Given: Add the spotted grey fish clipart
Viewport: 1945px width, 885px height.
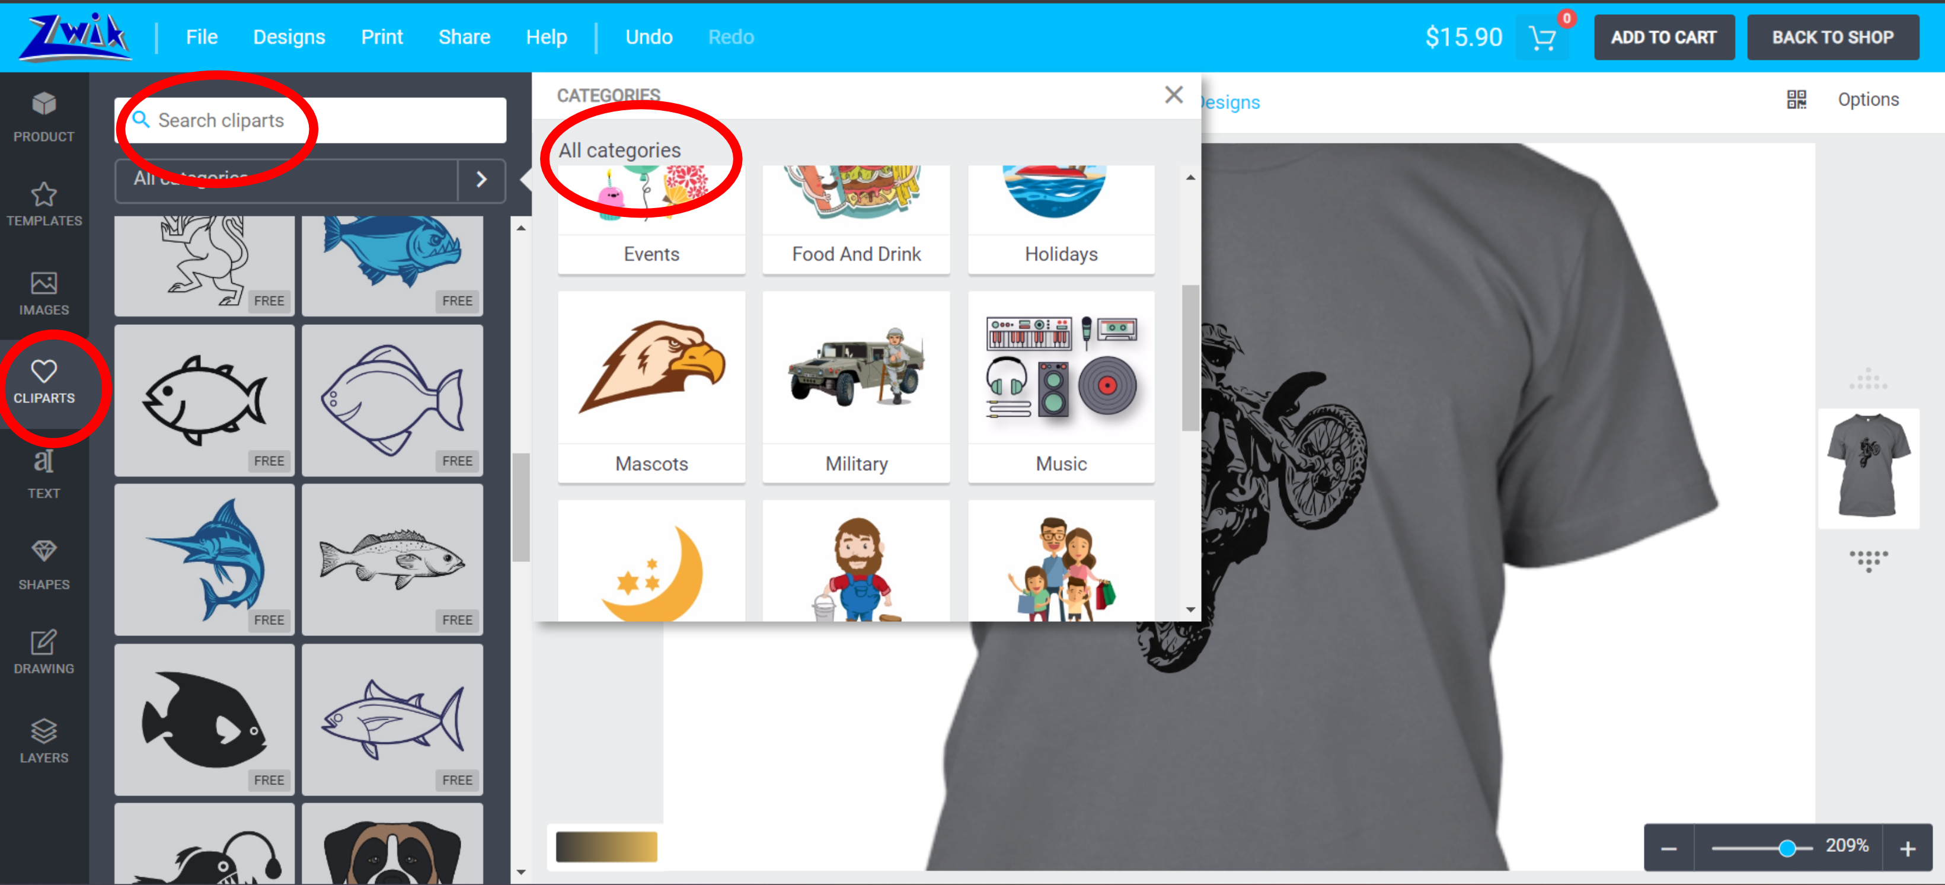Looking at the screenshot, I should click(x=392, y=560).
